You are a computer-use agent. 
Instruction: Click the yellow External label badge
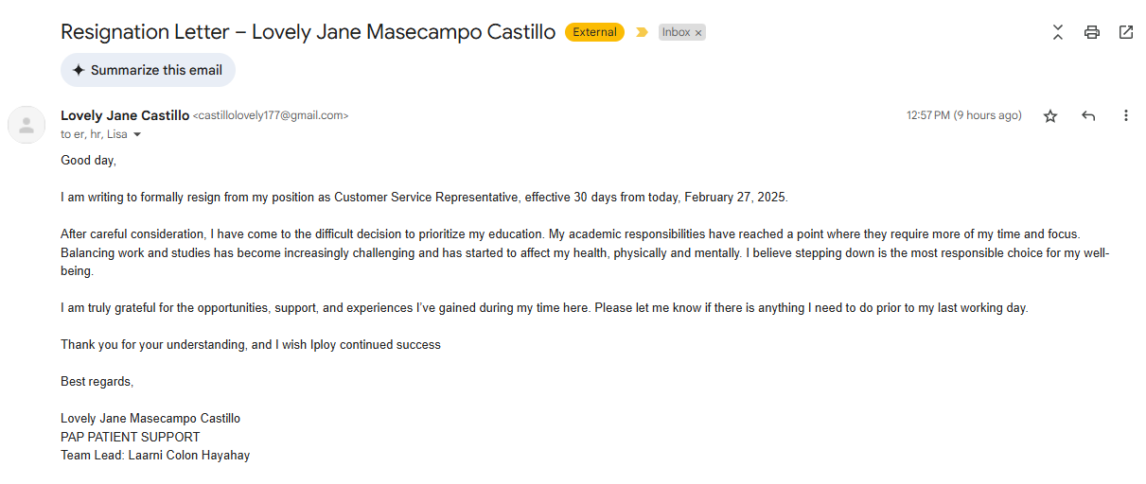click(x=594, y=32)
